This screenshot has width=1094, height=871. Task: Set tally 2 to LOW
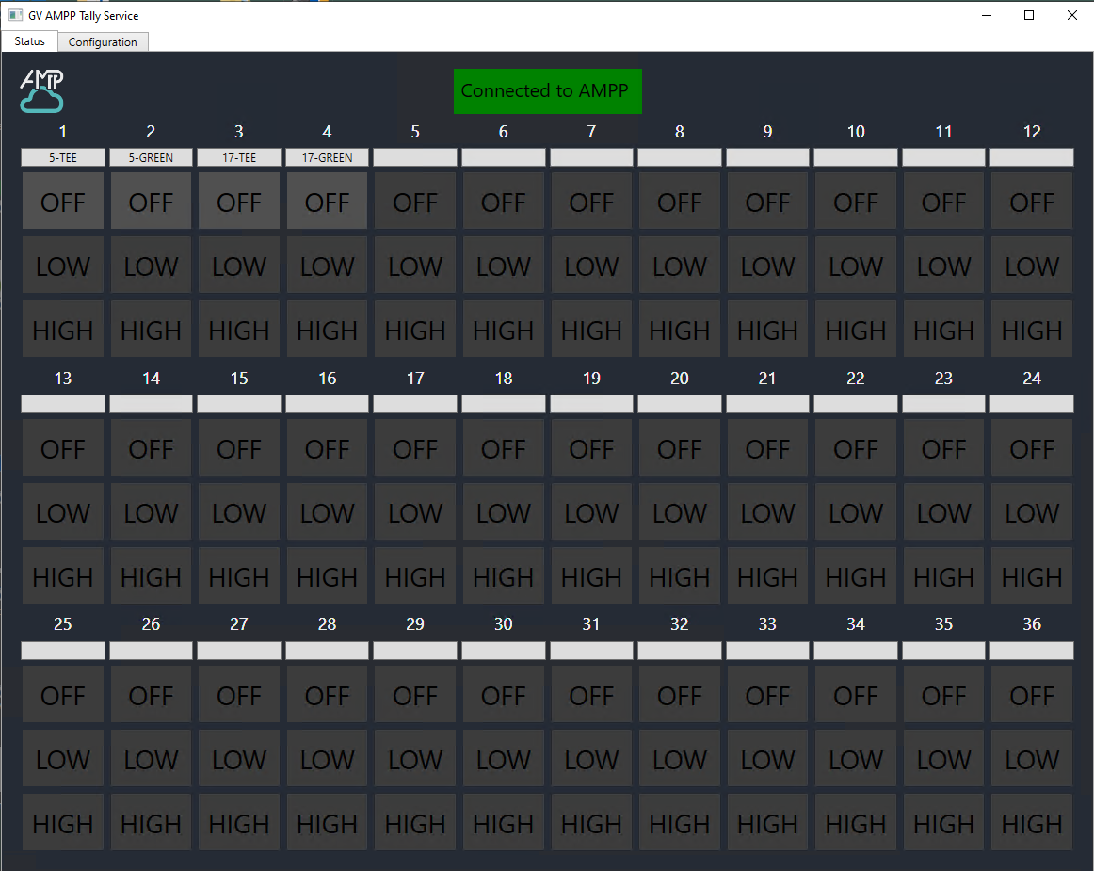[x=151, y=265]
